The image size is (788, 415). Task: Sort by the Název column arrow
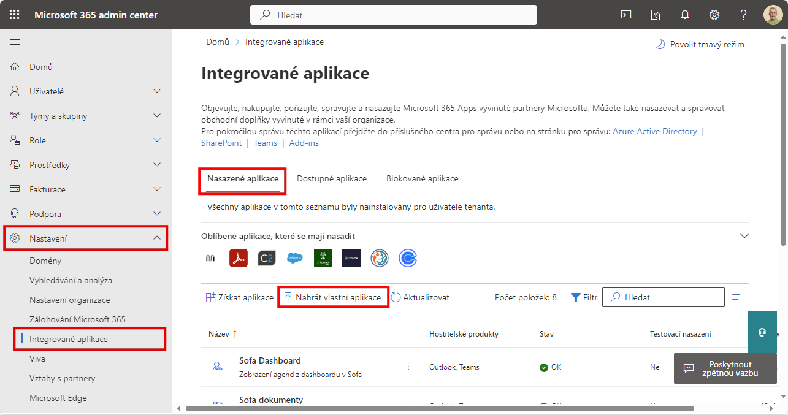coord(235,334)
